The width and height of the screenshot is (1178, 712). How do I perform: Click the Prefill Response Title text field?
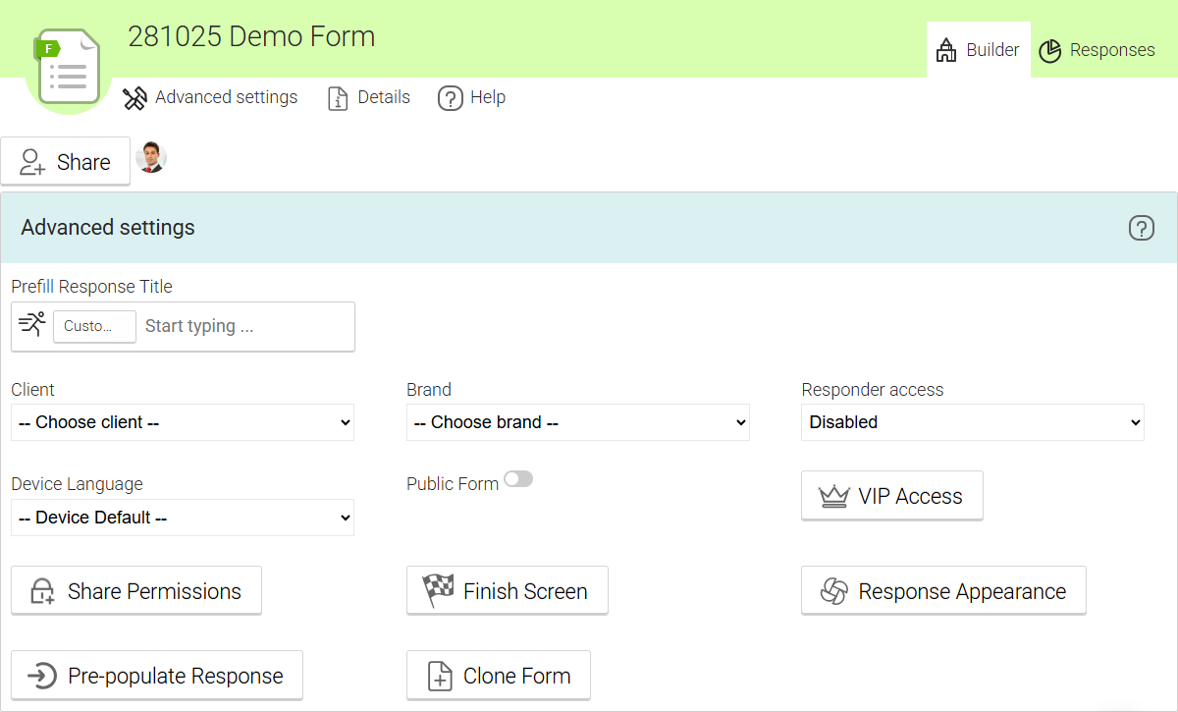click(x=245, y=326)
